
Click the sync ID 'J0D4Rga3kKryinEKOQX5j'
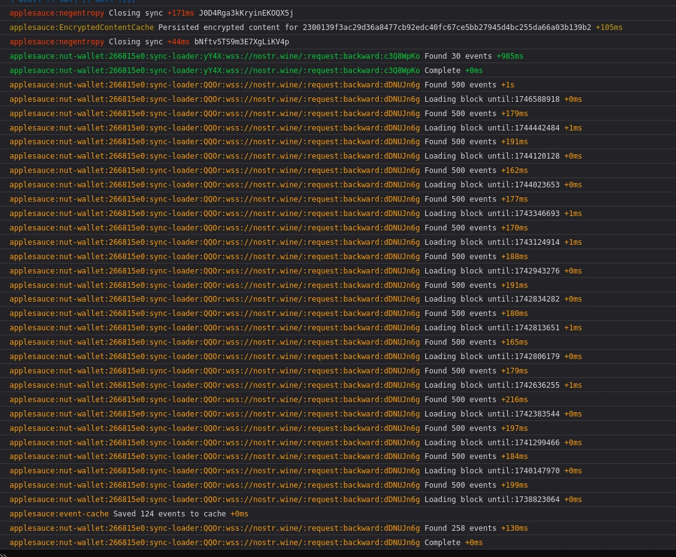coord(246,13)
